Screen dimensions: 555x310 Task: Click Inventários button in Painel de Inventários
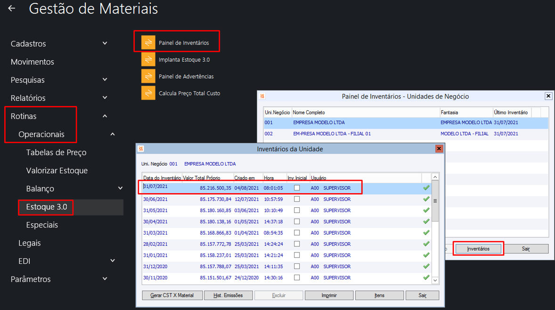pos(478,249)
